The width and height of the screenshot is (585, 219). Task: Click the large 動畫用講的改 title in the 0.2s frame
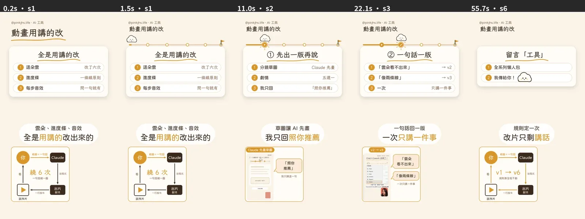tap(37, 33)
